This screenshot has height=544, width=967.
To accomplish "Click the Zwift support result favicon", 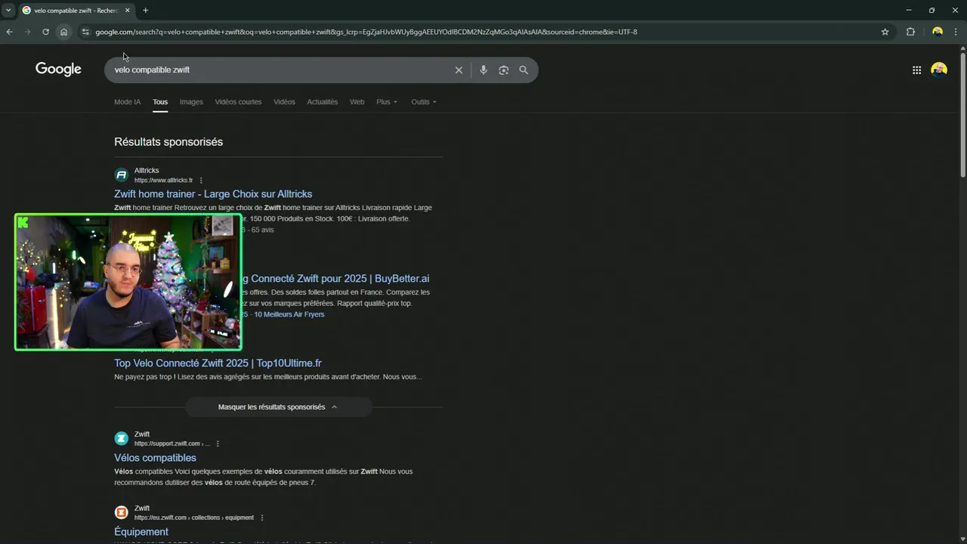I will tap(121, 438).
